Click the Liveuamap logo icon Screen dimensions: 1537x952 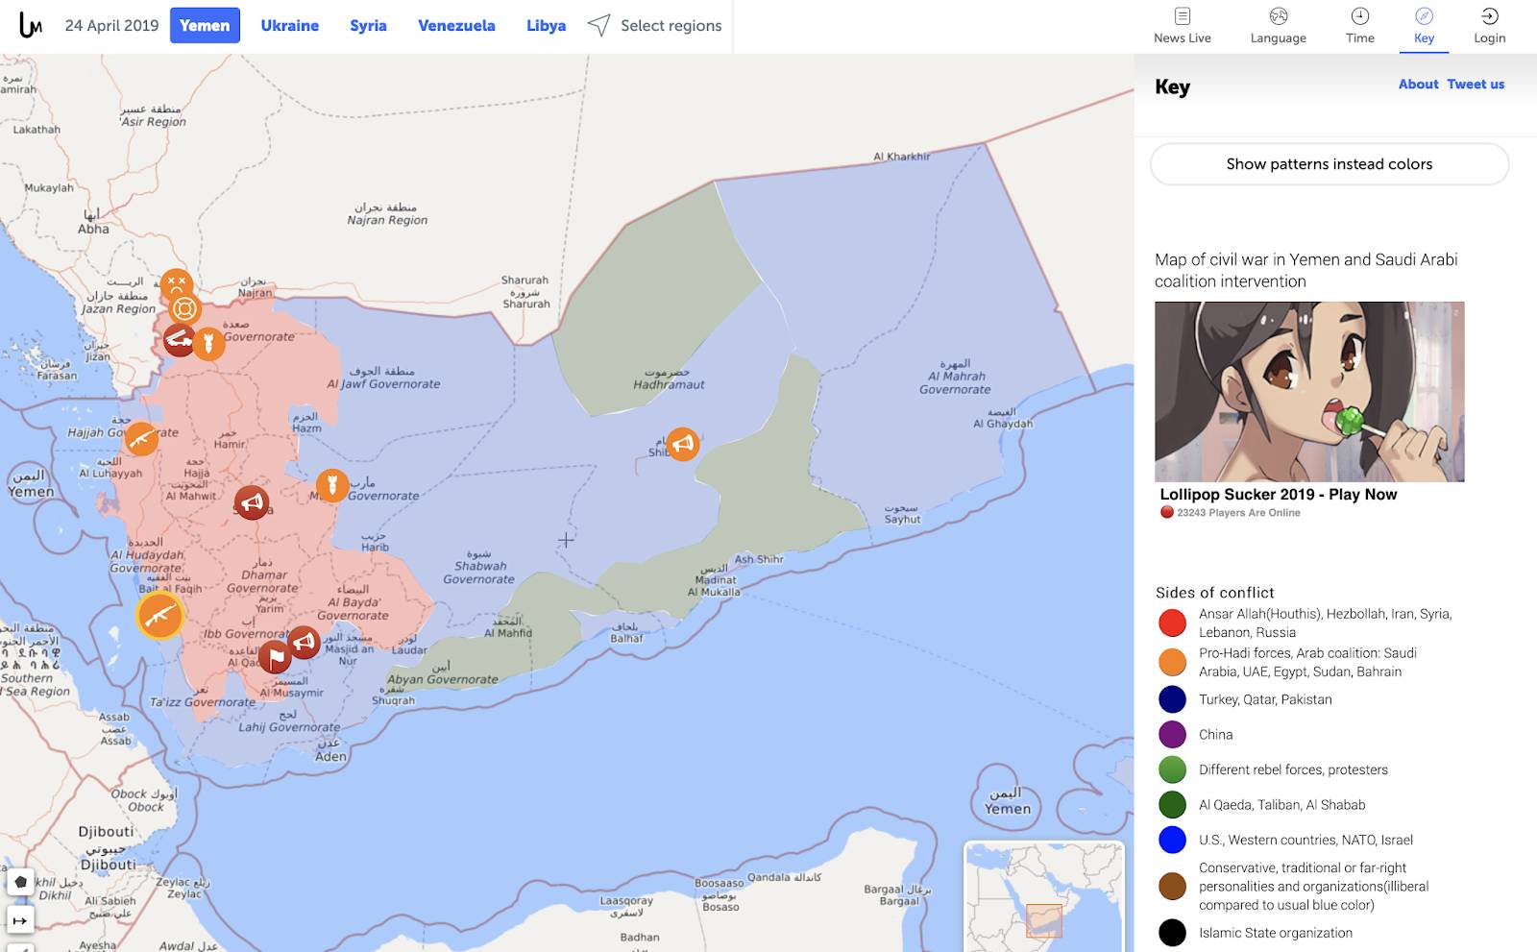pos(31,25)
